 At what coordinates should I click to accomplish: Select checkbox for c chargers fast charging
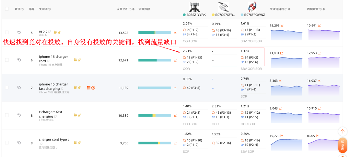point(7,115)
